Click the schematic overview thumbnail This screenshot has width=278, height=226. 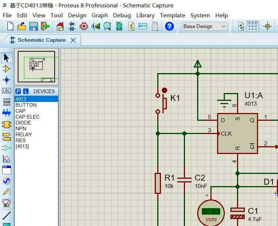pyautogui.click(x=36, y=66)
